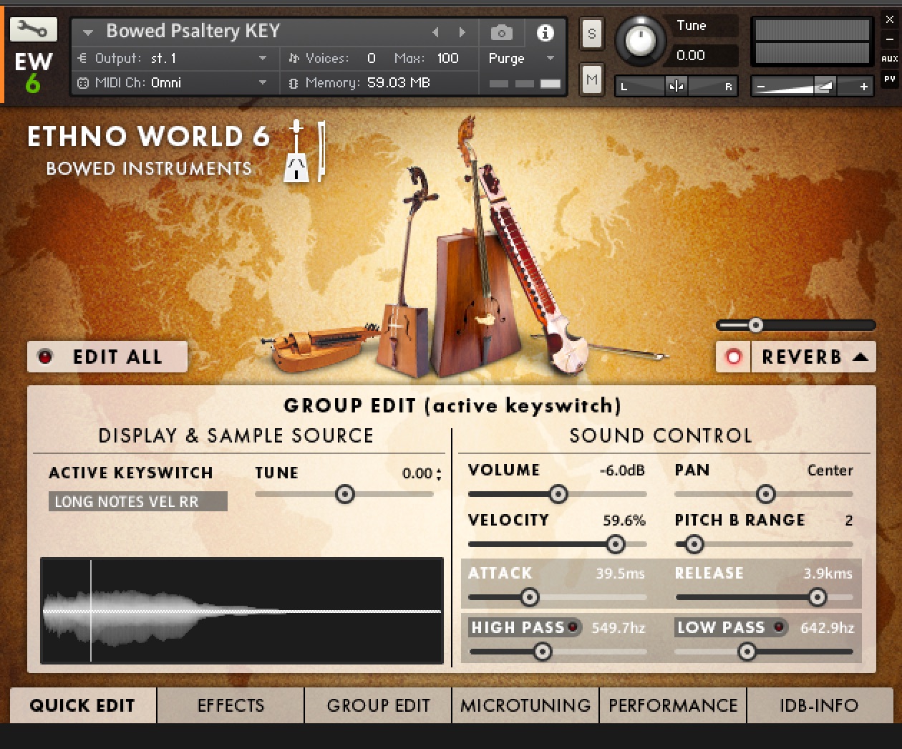Adjust the VELOCITY slider handle
Image resolution: width=902 pixels, height=749 pixels.
point(616,544)
